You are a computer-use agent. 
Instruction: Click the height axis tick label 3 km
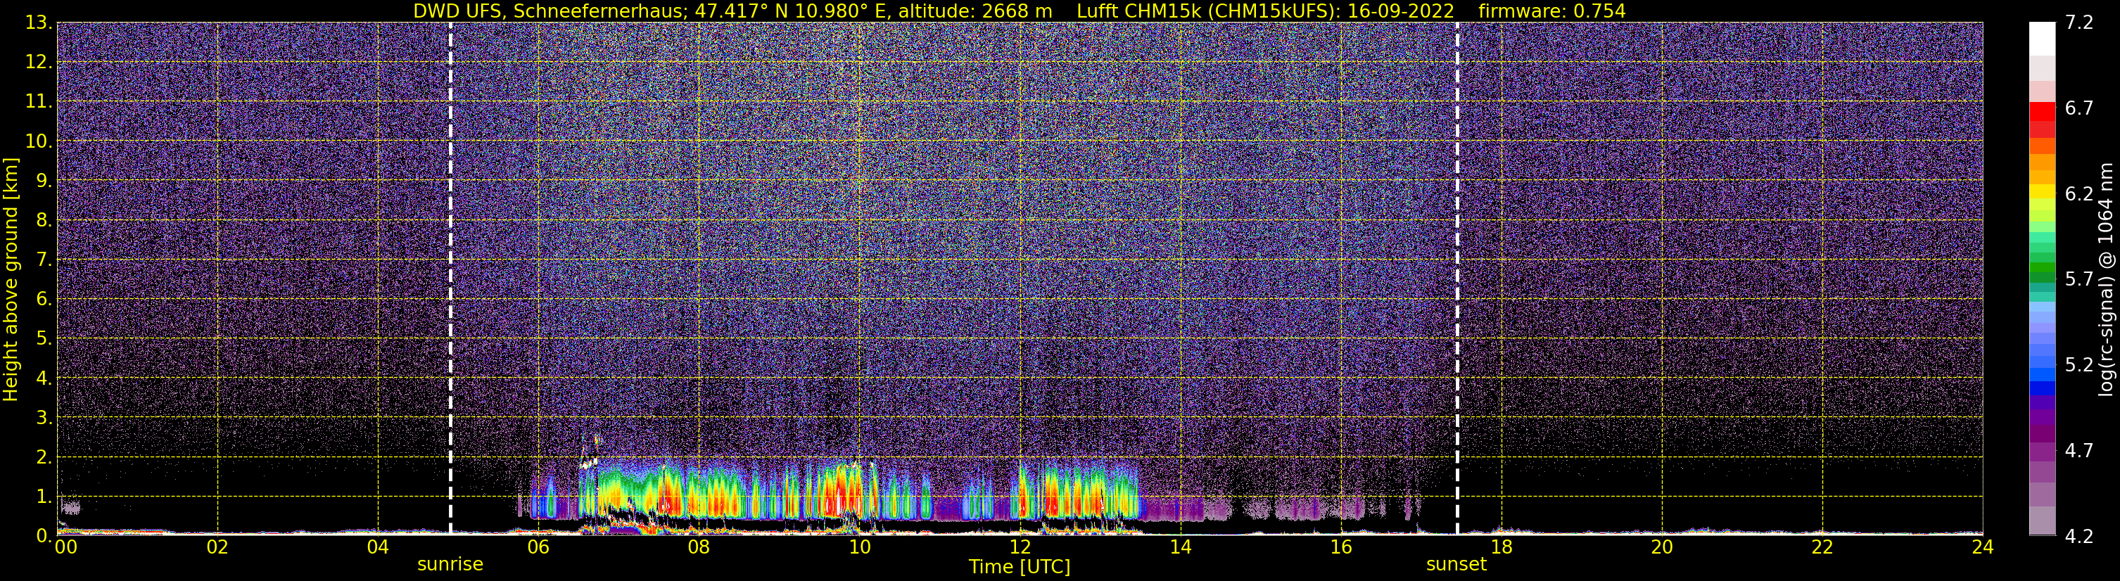point(44,418)
